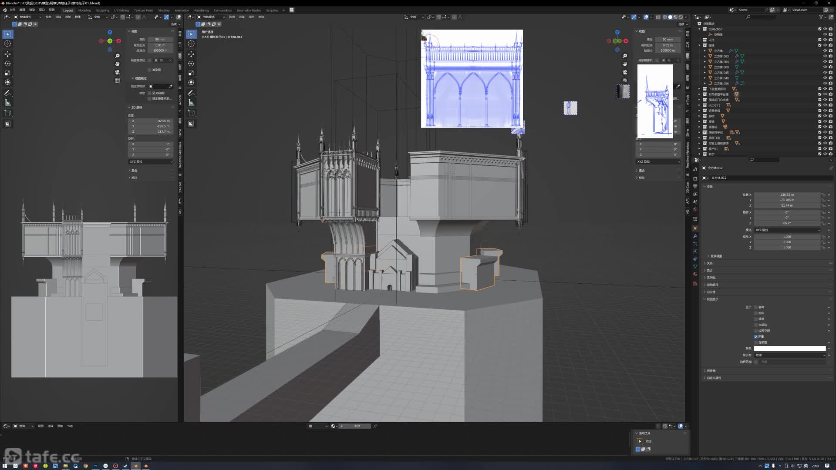Edit the 位置 X field showing 136.52 m
Image resolution: width=836 pixels, height=470 pixels.
click(787, 195)
